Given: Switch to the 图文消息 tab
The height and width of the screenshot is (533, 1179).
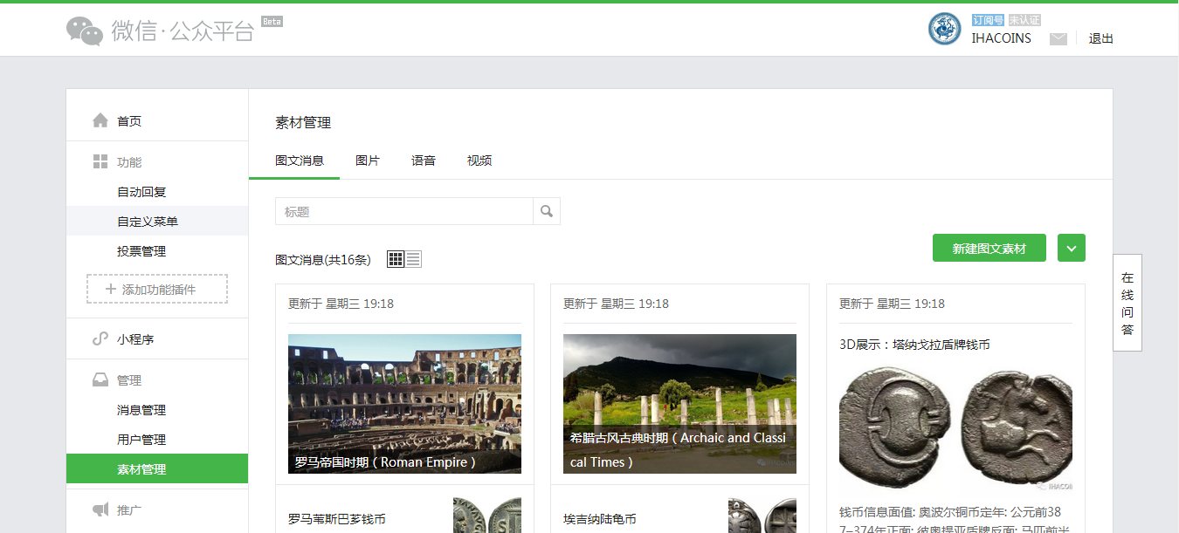Looking at the screenshot, I should point(300,161).
